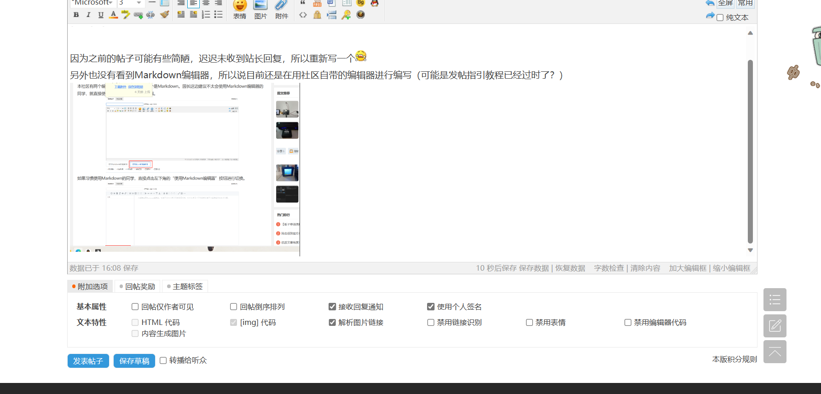Image resolution: width=821 pixels, height=394 pixels.
Task: Open the abc highlighter background color tool
Action: 126,15
